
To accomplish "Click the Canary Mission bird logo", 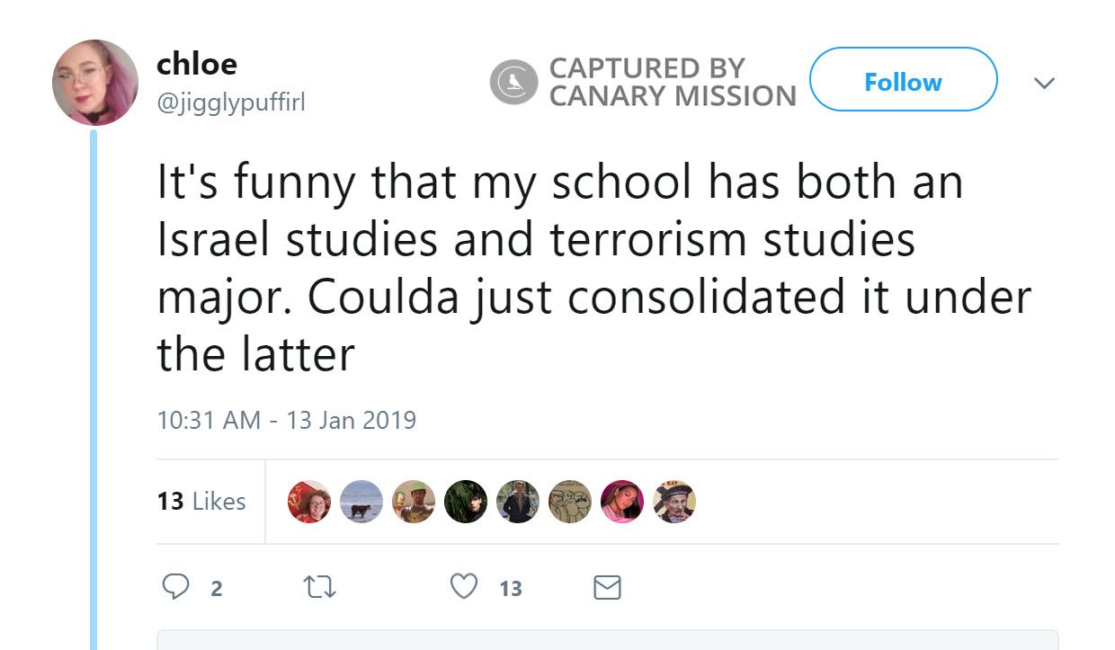I will (x=513, y=82).
